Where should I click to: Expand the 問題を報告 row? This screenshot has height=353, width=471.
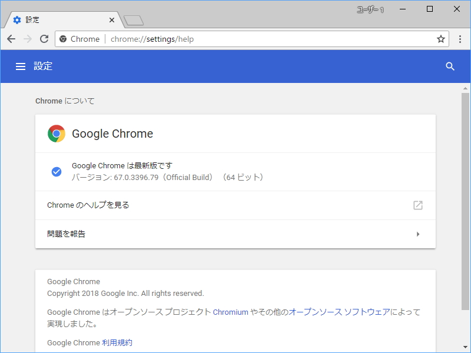418,234
